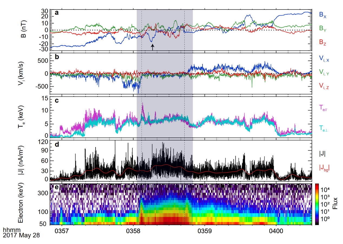Select the red Vi,Z legend entry
The image size is (343, 244).
[324, 86]
